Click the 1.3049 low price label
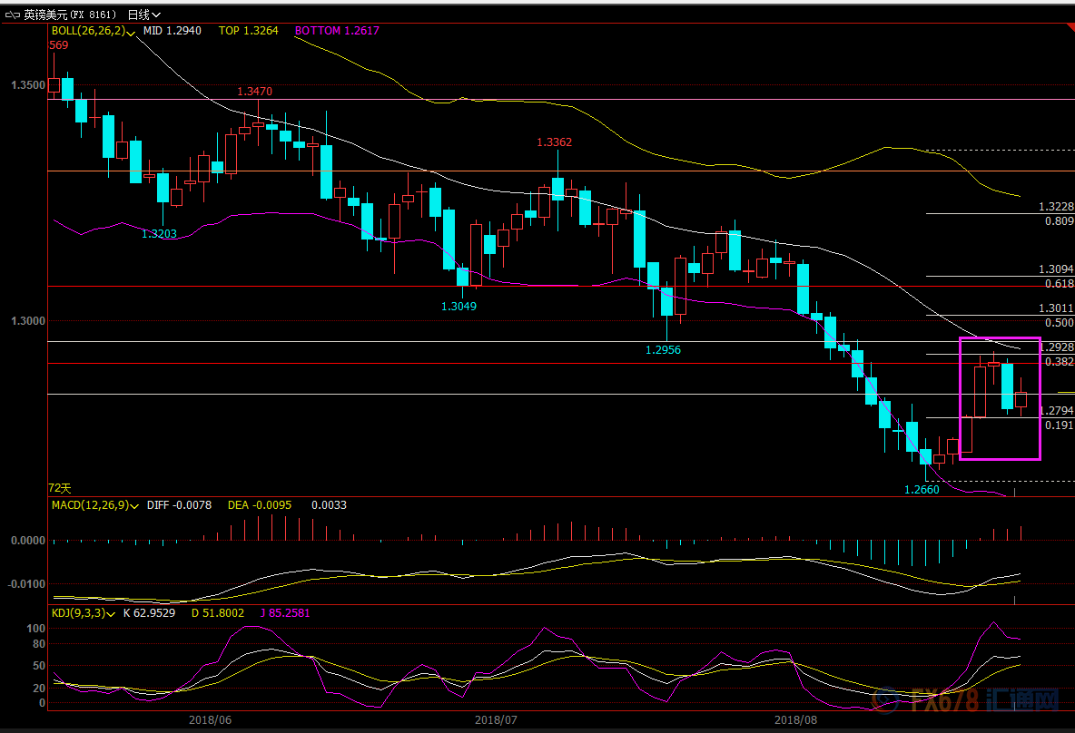The image size is (1075, 733). 459,307
